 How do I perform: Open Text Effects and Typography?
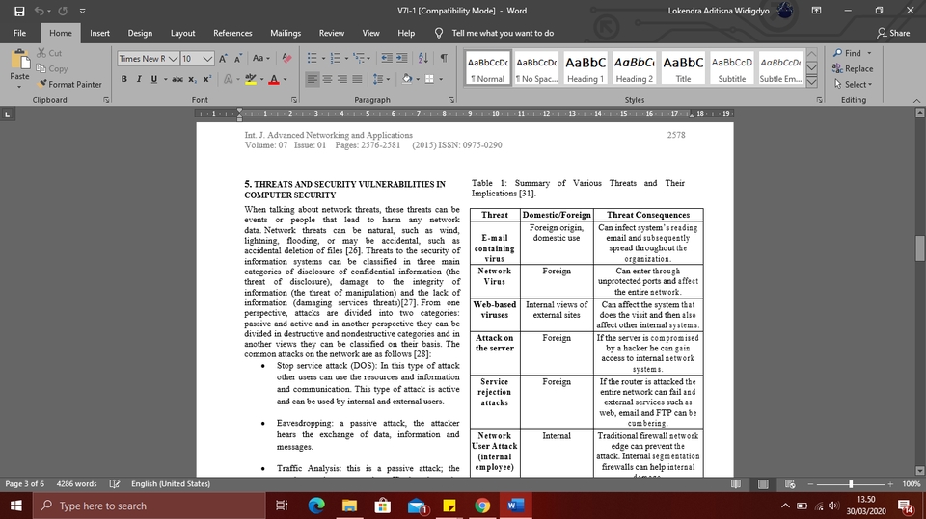[229, 79]
